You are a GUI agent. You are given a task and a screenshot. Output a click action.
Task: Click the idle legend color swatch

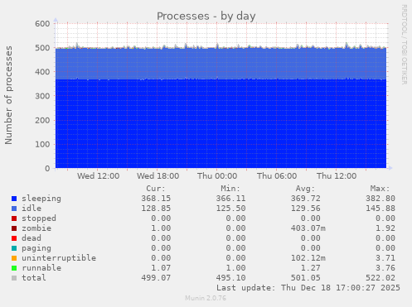pyautogui.click(x=14, y=209)
